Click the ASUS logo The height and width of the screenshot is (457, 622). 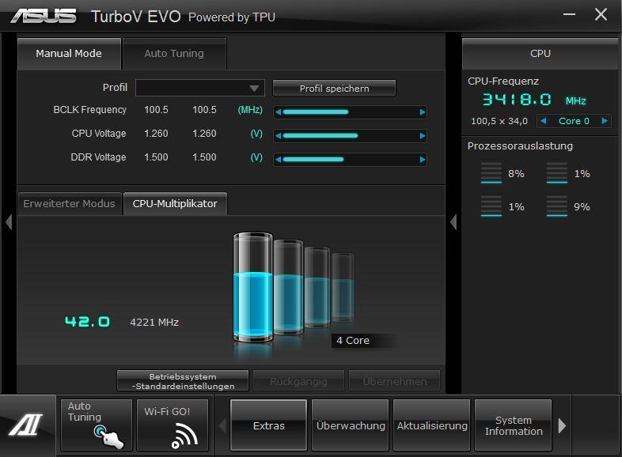tap(44, 17)
